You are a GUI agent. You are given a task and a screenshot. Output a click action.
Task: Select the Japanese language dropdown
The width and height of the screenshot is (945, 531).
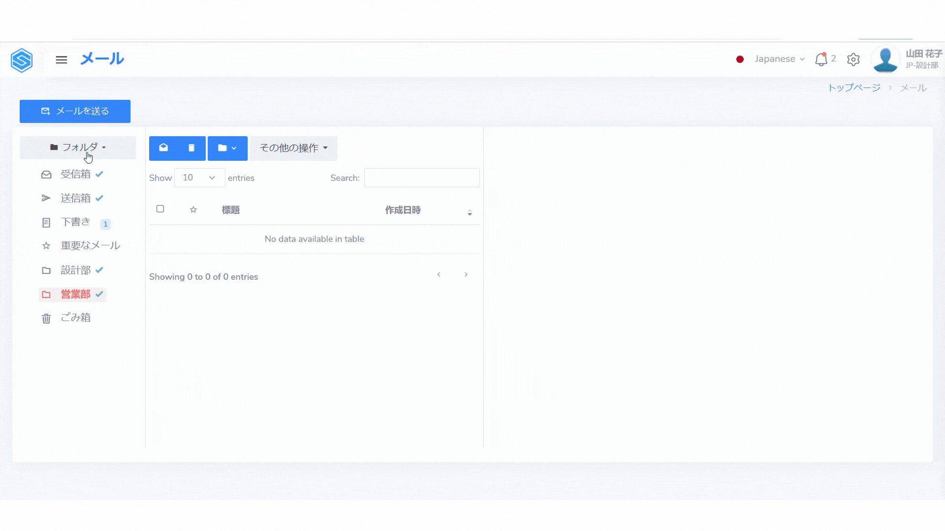point(779,59)
